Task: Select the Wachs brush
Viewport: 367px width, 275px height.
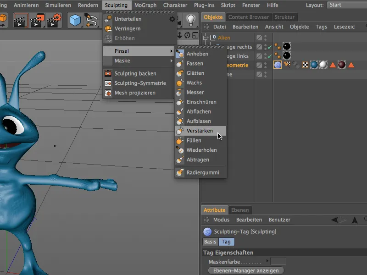Action: (x=201, y=82)
